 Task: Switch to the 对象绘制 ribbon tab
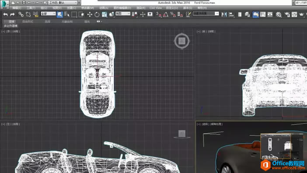(67, 21)
